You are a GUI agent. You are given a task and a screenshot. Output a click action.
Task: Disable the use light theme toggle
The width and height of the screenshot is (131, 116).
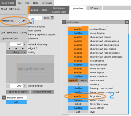[78, 29]
